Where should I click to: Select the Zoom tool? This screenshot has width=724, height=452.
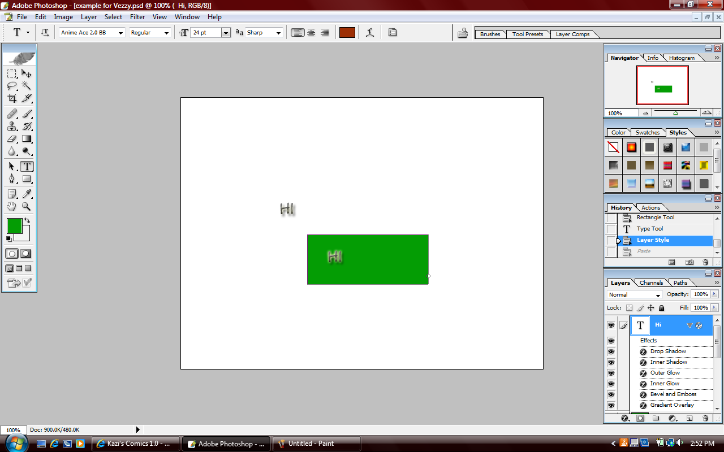click(x=26, y=207)
